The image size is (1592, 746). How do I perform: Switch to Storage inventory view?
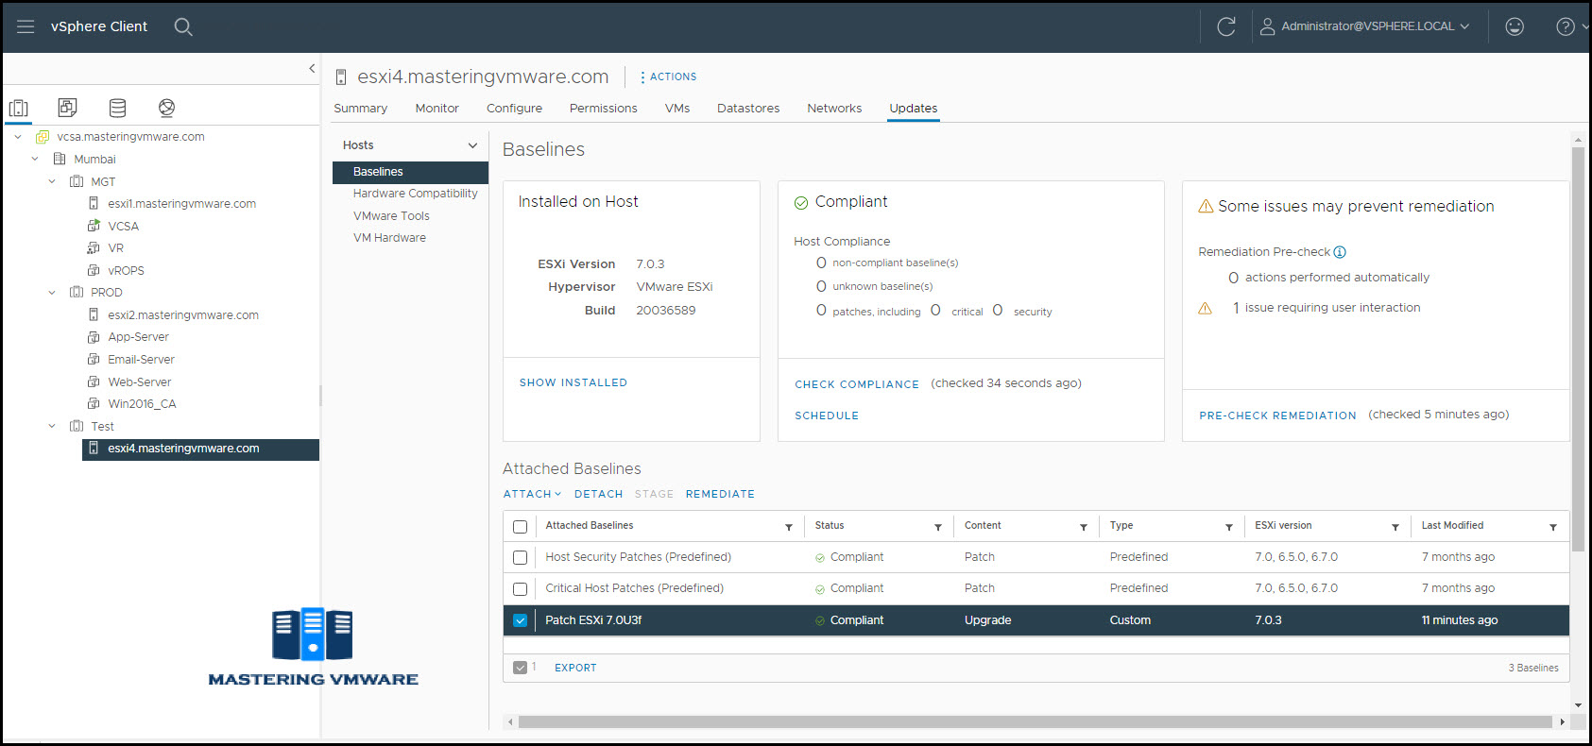click(x=117, y=108)
